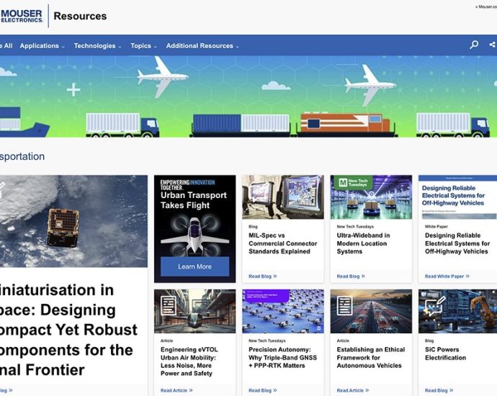Click the satellite featured image
The height and width of the screenshot is (396, 497).
click(x=73, y=221)
